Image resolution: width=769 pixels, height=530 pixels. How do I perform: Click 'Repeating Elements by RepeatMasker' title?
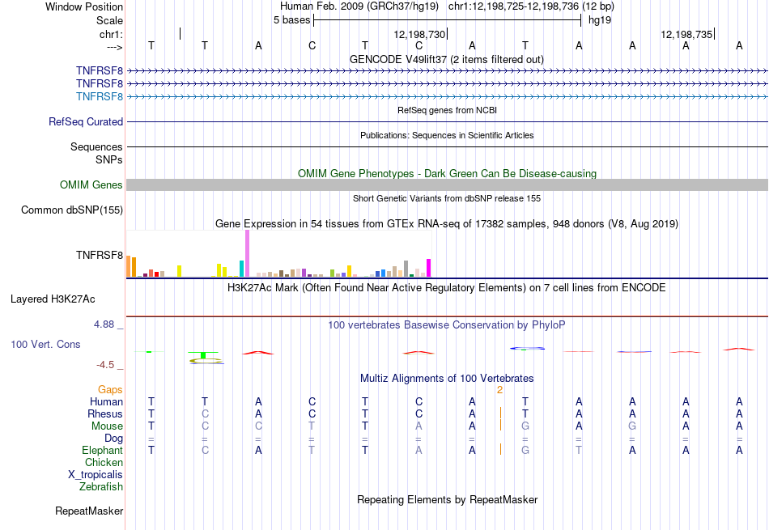(x=447, y=499)
